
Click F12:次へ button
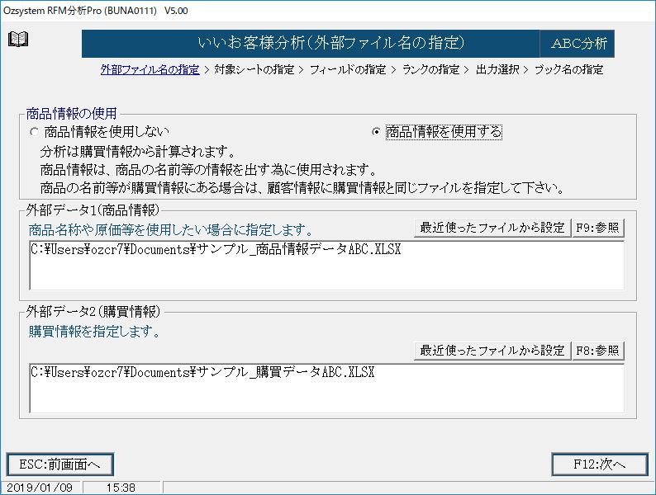point(600,464)
